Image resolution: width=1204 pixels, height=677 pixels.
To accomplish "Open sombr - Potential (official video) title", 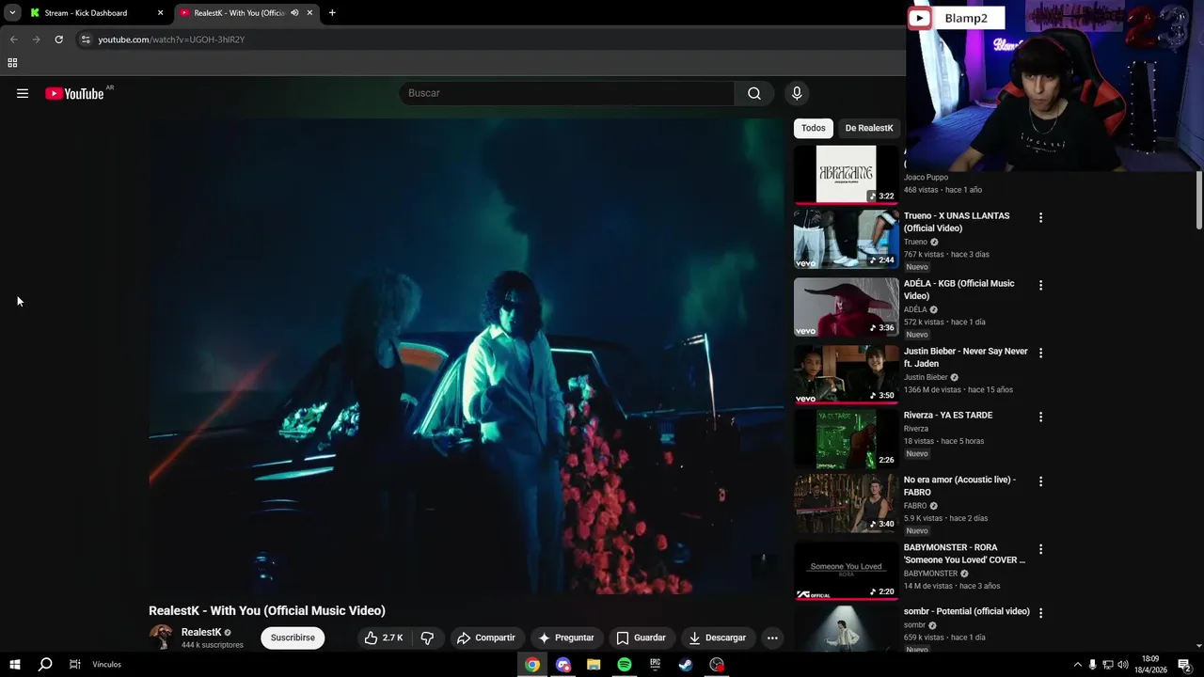I will click(x=966, y=611).
